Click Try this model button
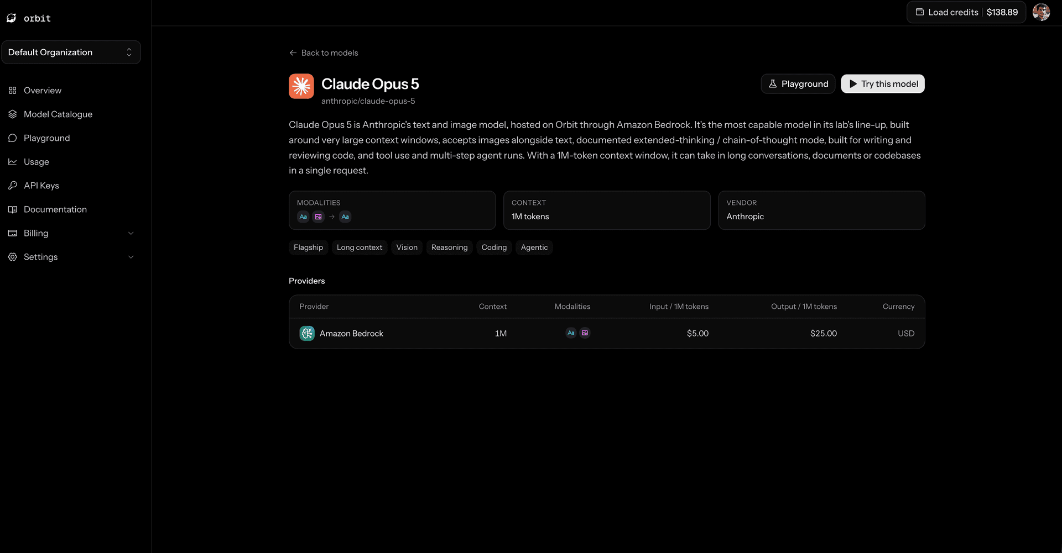Viewport: 1062px width, 553px height. click(883, 84)
